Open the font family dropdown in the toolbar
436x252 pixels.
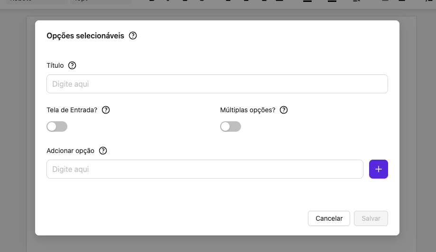coord(38,2)
